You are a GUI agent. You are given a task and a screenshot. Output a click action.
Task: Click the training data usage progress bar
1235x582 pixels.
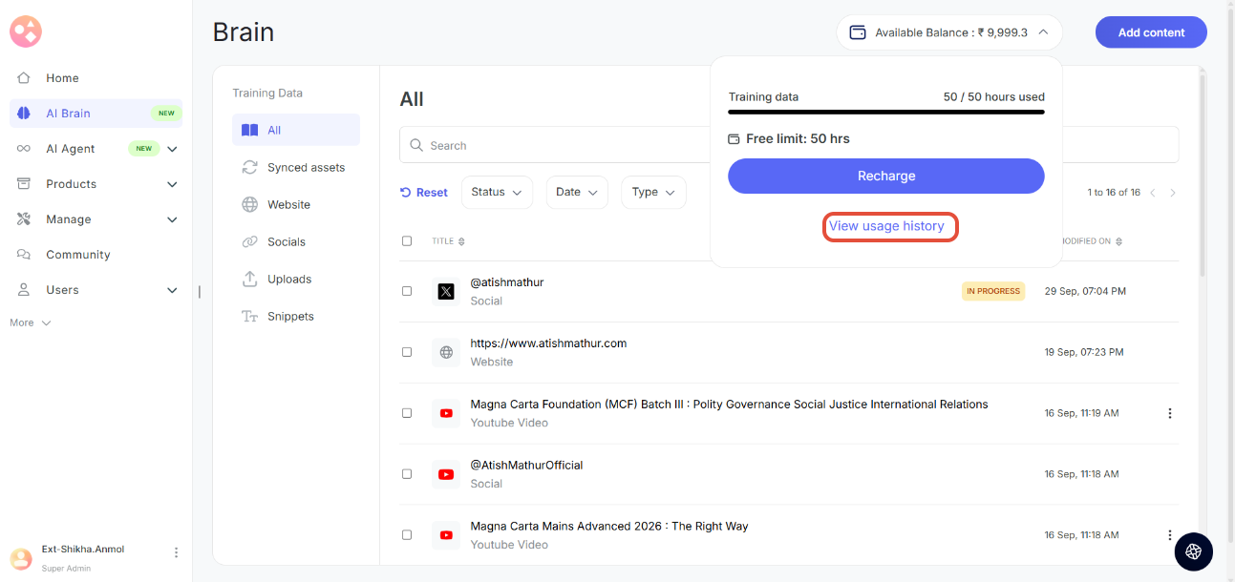885,113
